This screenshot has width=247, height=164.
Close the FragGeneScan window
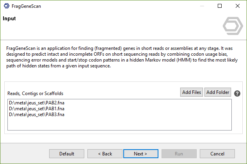(238, 6)
